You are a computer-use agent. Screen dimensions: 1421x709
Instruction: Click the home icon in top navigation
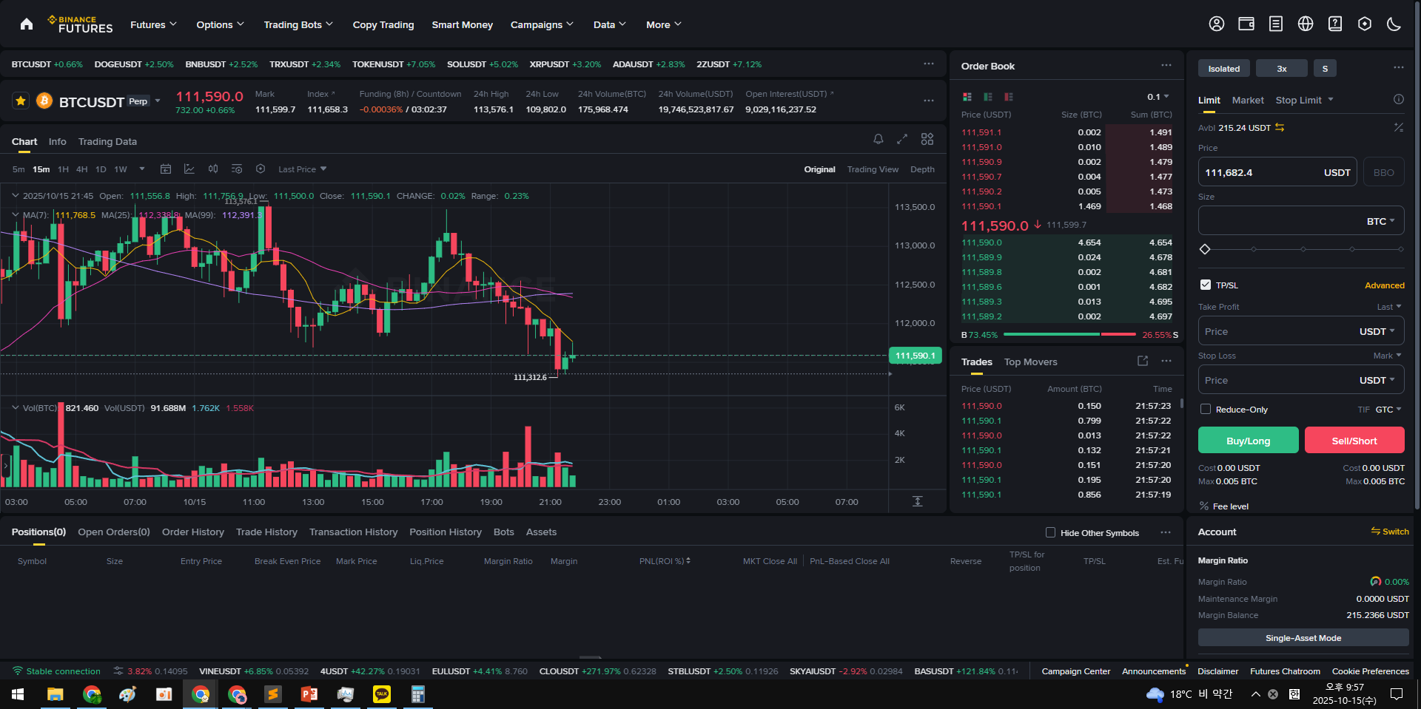click(x=27, y=24)
